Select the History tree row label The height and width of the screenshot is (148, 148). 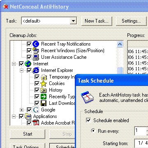click(55, 90)
